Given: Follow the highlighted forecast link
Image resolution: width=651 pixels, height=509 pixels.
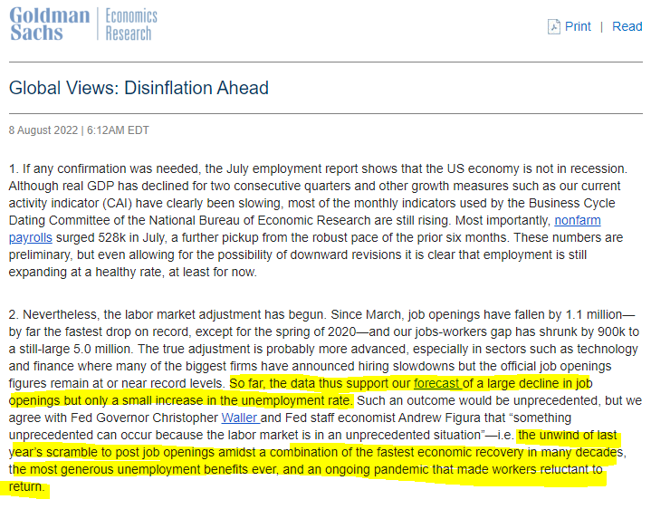Looking at the screenshot, I should pos(437,383).
